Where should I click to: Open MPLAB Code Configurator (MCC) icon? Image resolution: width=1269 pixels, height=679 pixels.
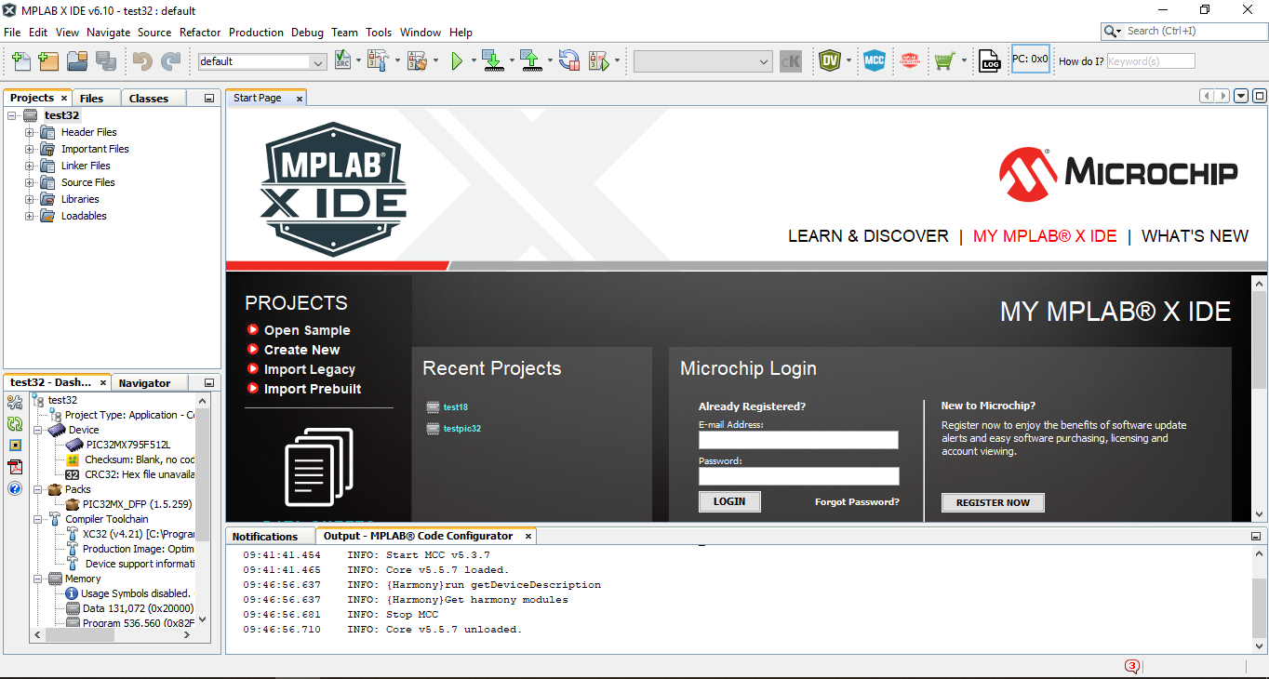[x=874, y=61]
